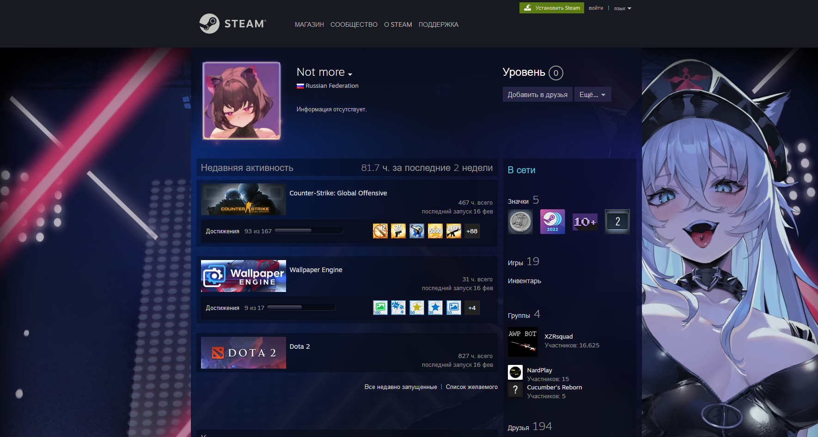Open the Wallpaper Engine '100' picture achievement
The image size is (818, 437).
[380, 308]
